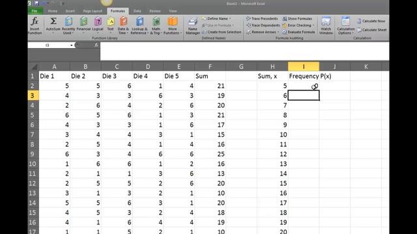The image size is (417, 234).
Task: Click the fx button beside formula bar
Action: 96,45
